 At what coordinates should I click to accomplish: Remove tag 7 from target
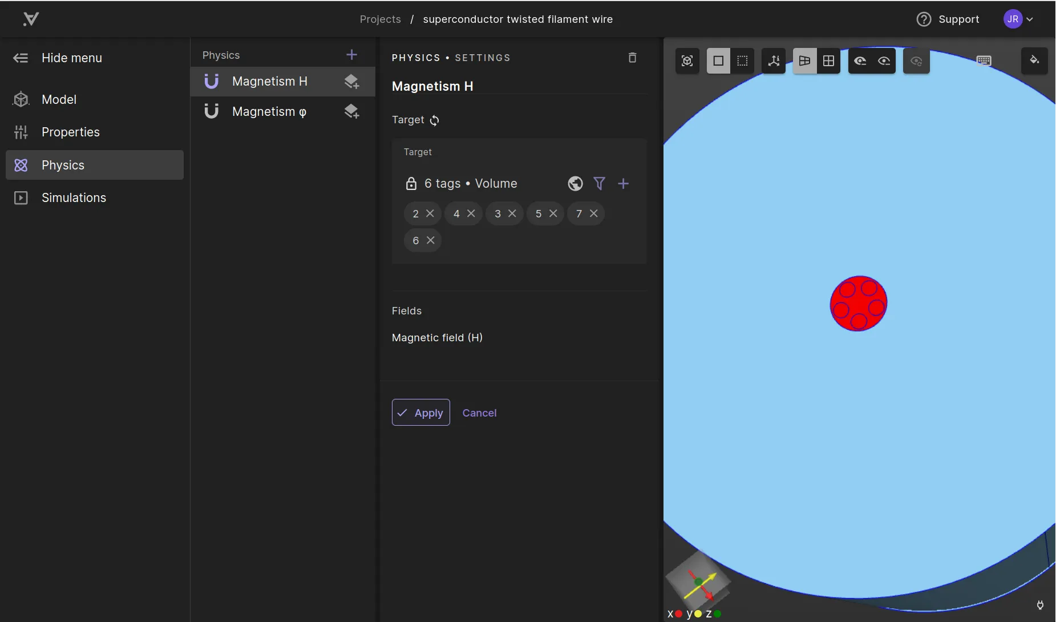594,213
